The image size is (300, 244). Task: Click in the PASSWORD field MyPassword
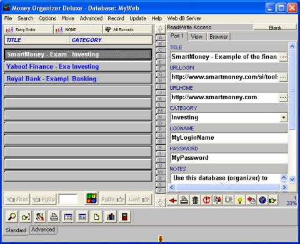(229, 158)
